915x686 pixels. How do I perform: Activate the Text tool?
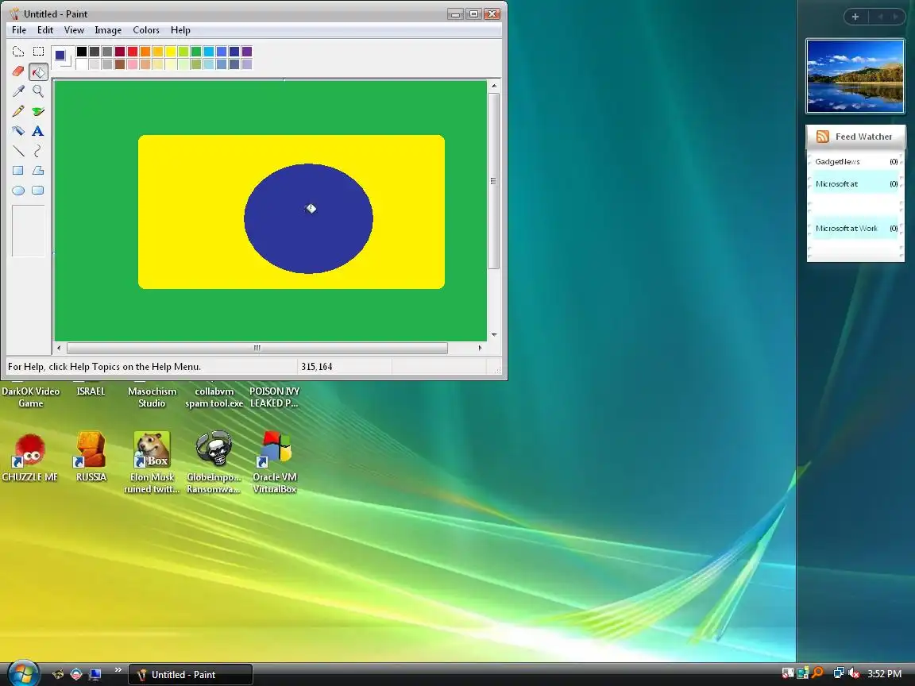click(38, 131)
